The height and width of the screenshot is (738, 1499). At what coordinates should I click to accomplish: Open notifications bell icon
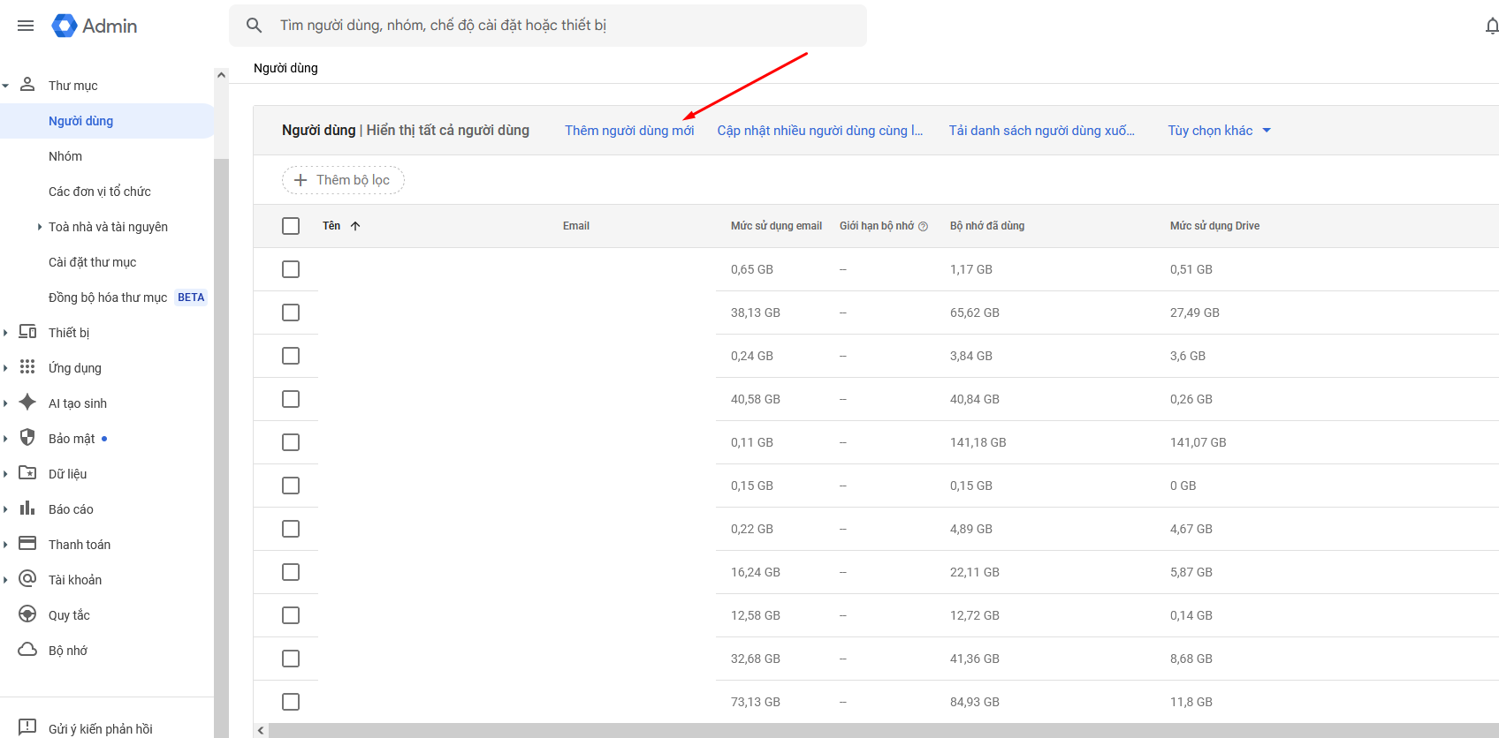click(x=1491, y=26)
